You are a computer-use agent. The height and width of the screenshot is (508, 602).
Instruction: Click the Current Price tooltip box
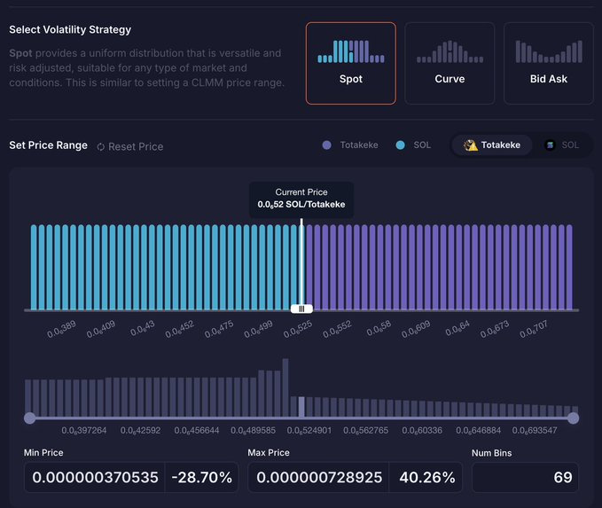[x=301, y=200]
